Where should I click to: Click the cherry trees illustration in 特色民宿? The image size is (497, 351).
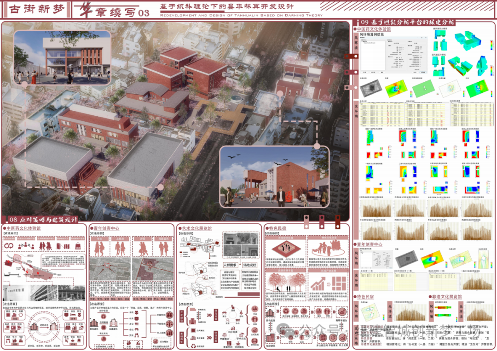click(x=285, y=281)
